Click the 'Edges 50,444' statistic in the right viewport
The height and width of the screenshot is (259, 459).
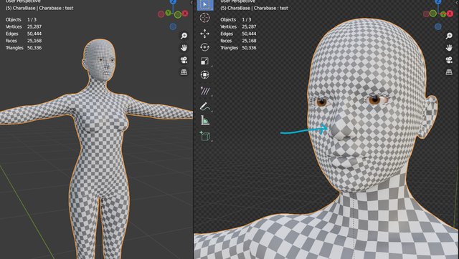click(x=238, y=34)
